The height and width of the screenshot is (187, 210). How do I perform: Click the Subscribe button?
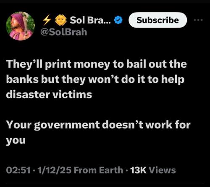click(x=157, y=20)
